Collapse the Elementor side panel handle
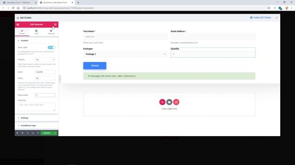 [59, 79]
